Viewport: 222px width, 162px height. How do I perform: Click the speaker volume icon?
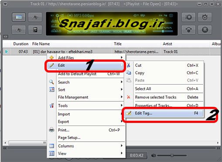(154, 155)
